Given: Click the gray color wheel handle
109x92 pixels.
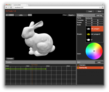Looking at the screenshot, I should (x=94, y=51).
